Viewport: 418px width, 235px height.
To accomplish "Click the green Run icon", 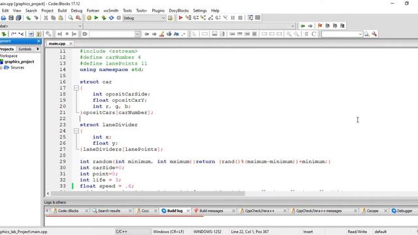I will (x=96, y=18).
